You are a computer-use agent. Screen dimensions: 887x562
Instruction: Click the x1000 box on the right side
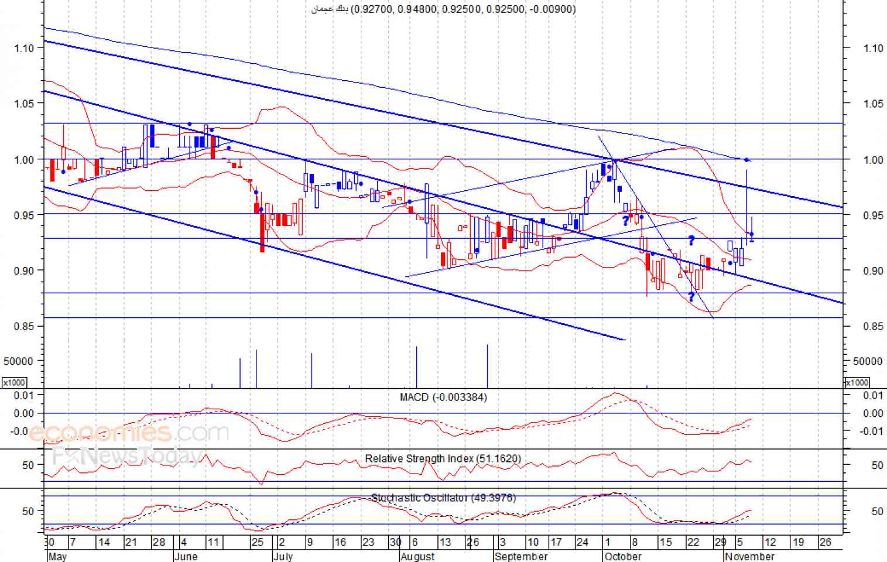pyautogui.click(x=857, y=382)
